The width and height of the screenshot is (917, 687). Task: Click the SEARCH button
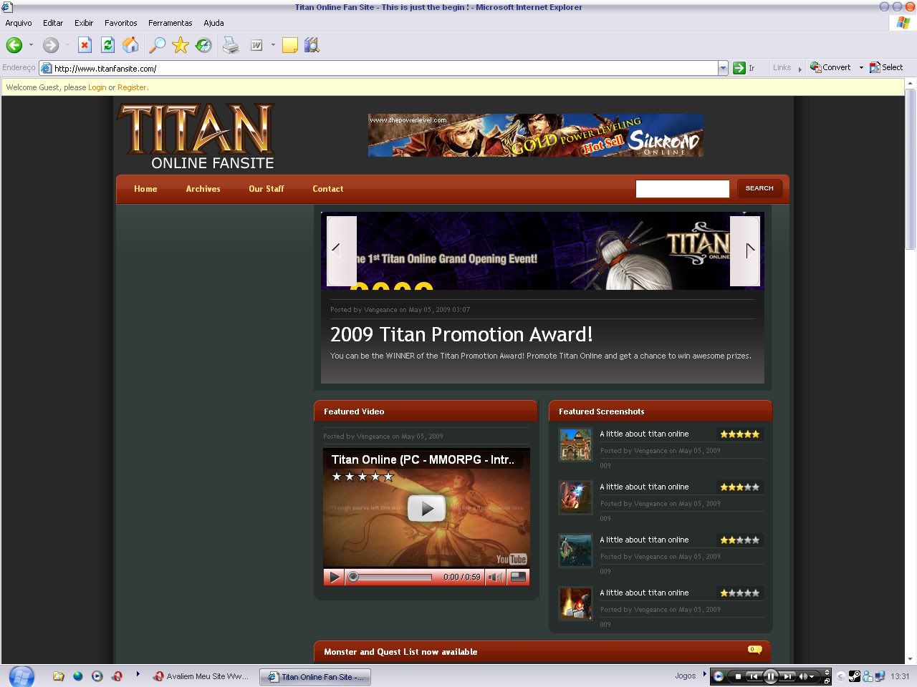759,188
